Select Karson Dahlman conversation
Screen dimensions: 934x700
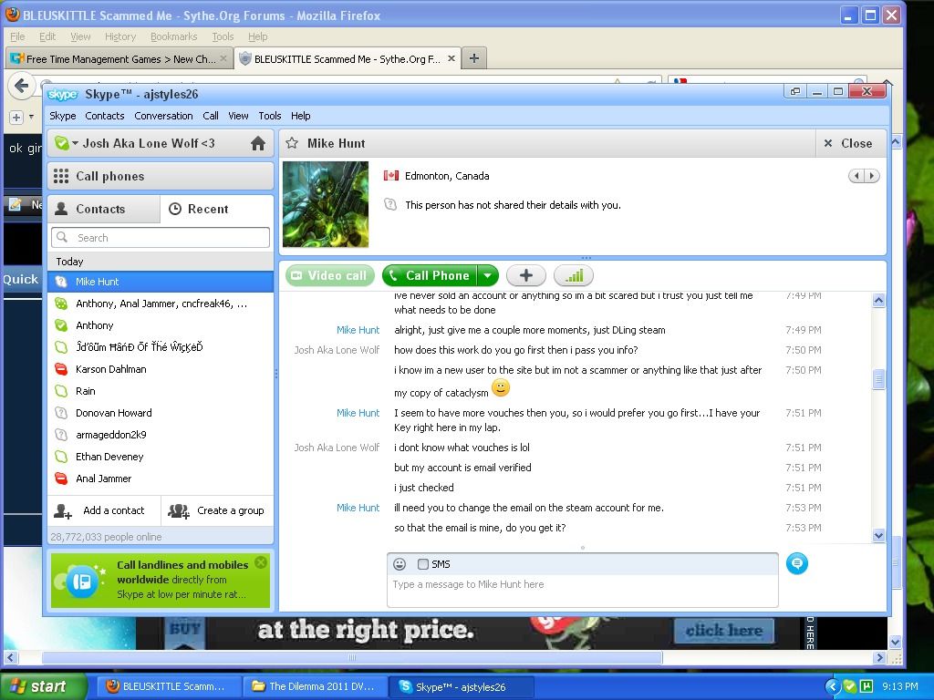pyautogui.click(x=161, y=369)
